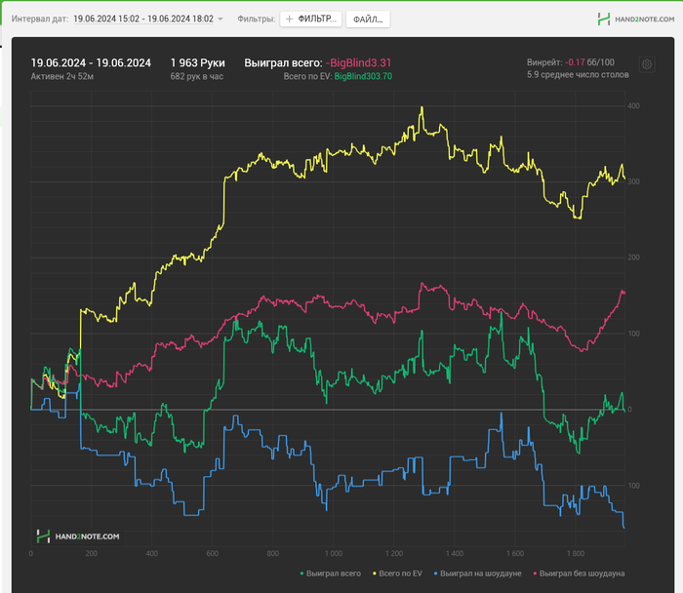Toggle the 'Выиграл на шоудауне' blue legend series
This screenshot has width=683, height=593.
(477, 573)
